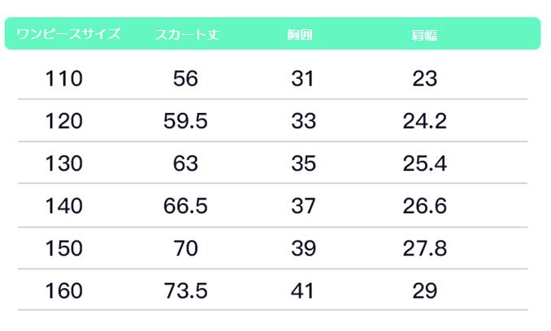
Task: Click the skirt length value 59.5
Action: point(185,121)
